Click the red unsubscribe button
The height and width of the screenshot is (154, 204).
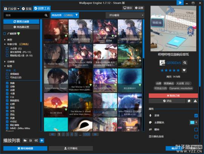tap(173, 96)
